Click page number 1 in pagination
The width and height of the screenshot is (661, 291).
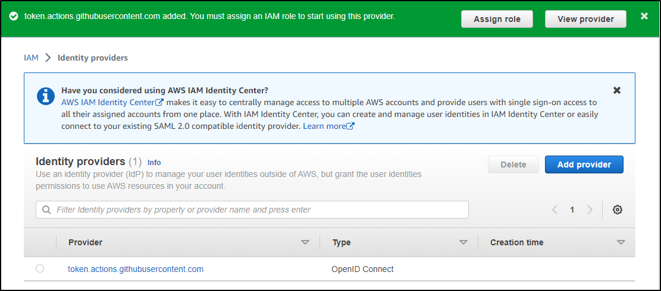(x=572, y=210)
